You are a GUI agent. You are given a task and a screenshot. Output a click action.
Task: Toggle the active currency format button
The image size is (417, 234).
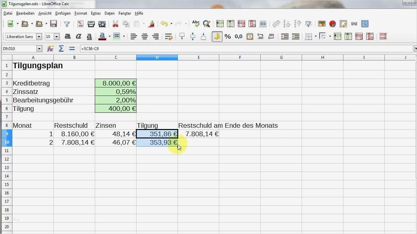pyautogui.click(x=217, y=37)
